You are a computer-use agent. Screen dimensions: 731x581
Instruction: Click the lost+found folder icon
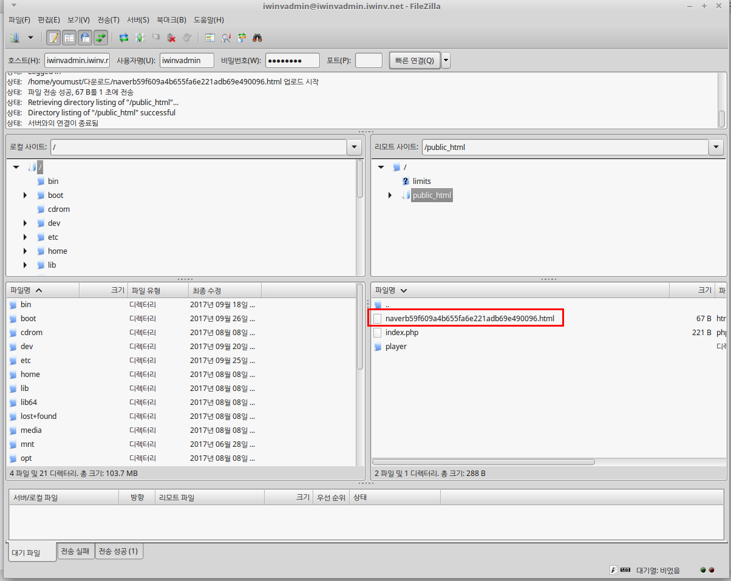pyautogui.click(x=13, y=416)
